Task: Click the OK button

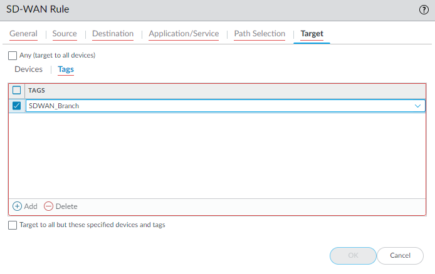Action: click(353, 255)
